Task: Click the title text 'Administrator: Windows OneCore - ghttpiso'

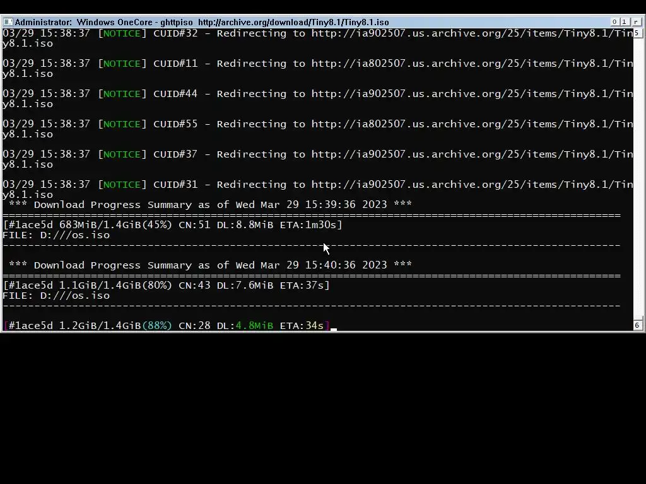Action: pos(103,22)
